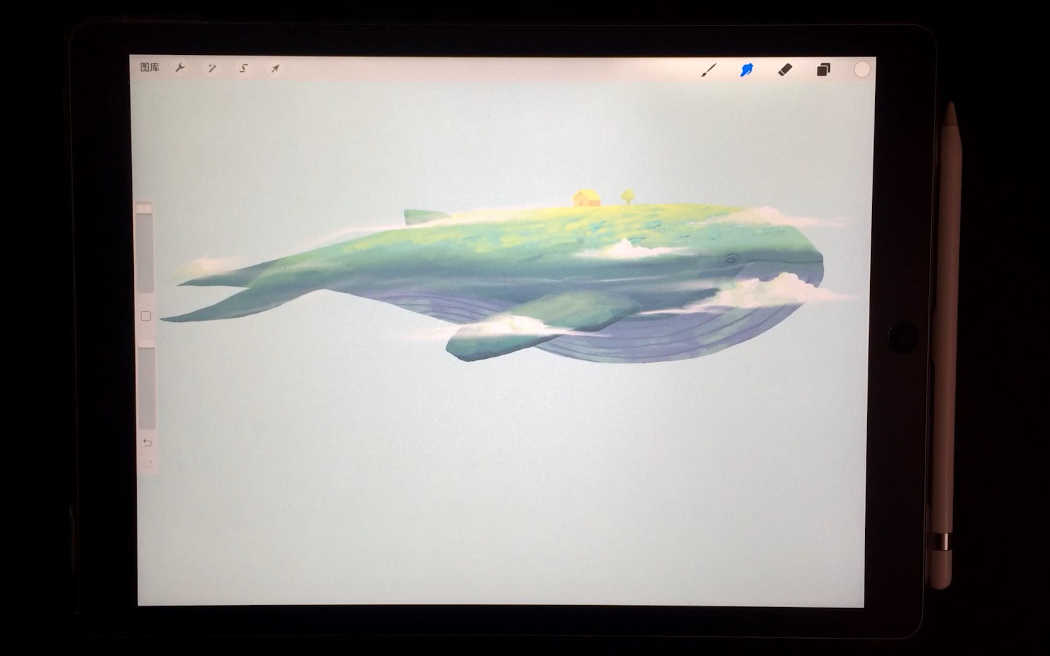Redo the last undone action
This screenshot has height=656, width=1050.
(x=147, y=465)
